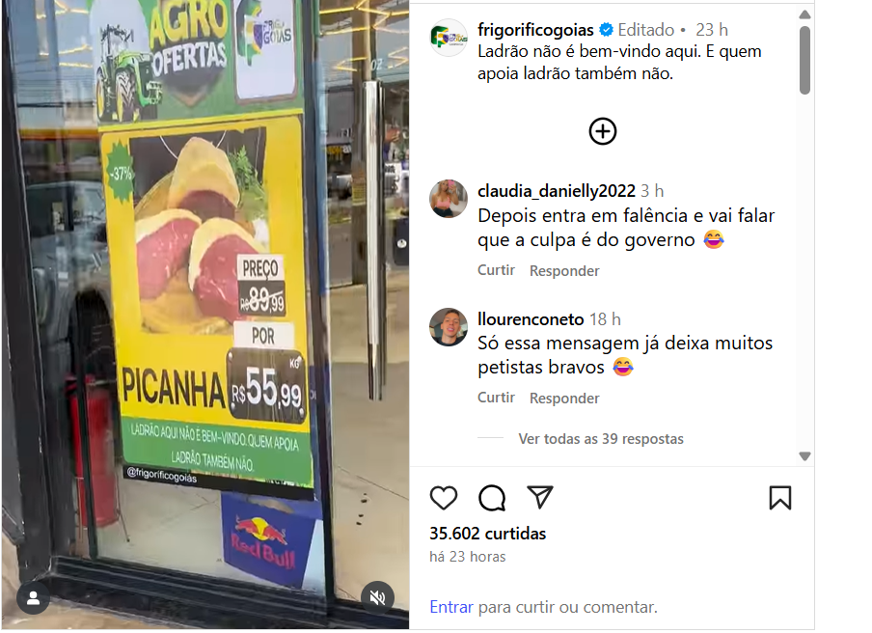This screenshot has height=633, width=872.
Task: Click the comments scrollbar down arrow
Action: 804,456
